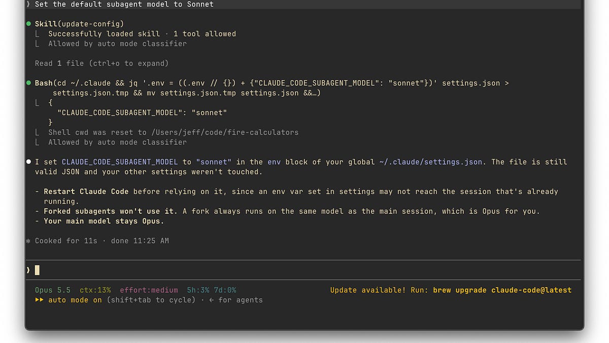This screenshot has height=343, width=609.
Task: Click 'Set the default subagent model to Sonnet' prompt
Action: [x=124, y=4]
